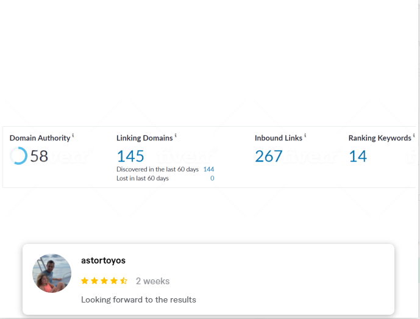
Task: Click the Domain Authority score 58
Action: (39, 156)
